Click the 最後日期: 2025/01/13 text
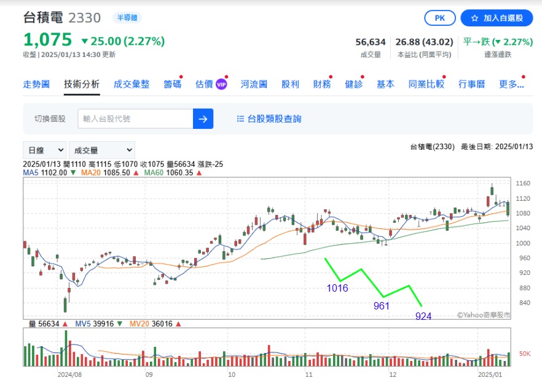This screenshot has height=380, width=542. coord(497,147)
